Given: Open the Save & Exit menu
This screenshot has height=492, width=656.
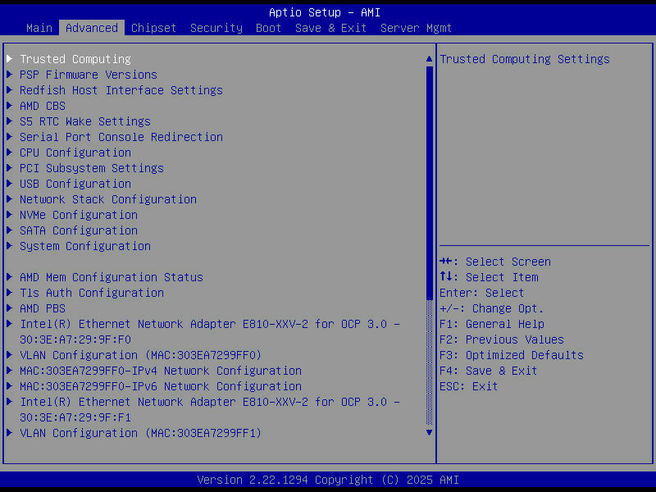Looking at the screenshot, I should coord(330,28).
